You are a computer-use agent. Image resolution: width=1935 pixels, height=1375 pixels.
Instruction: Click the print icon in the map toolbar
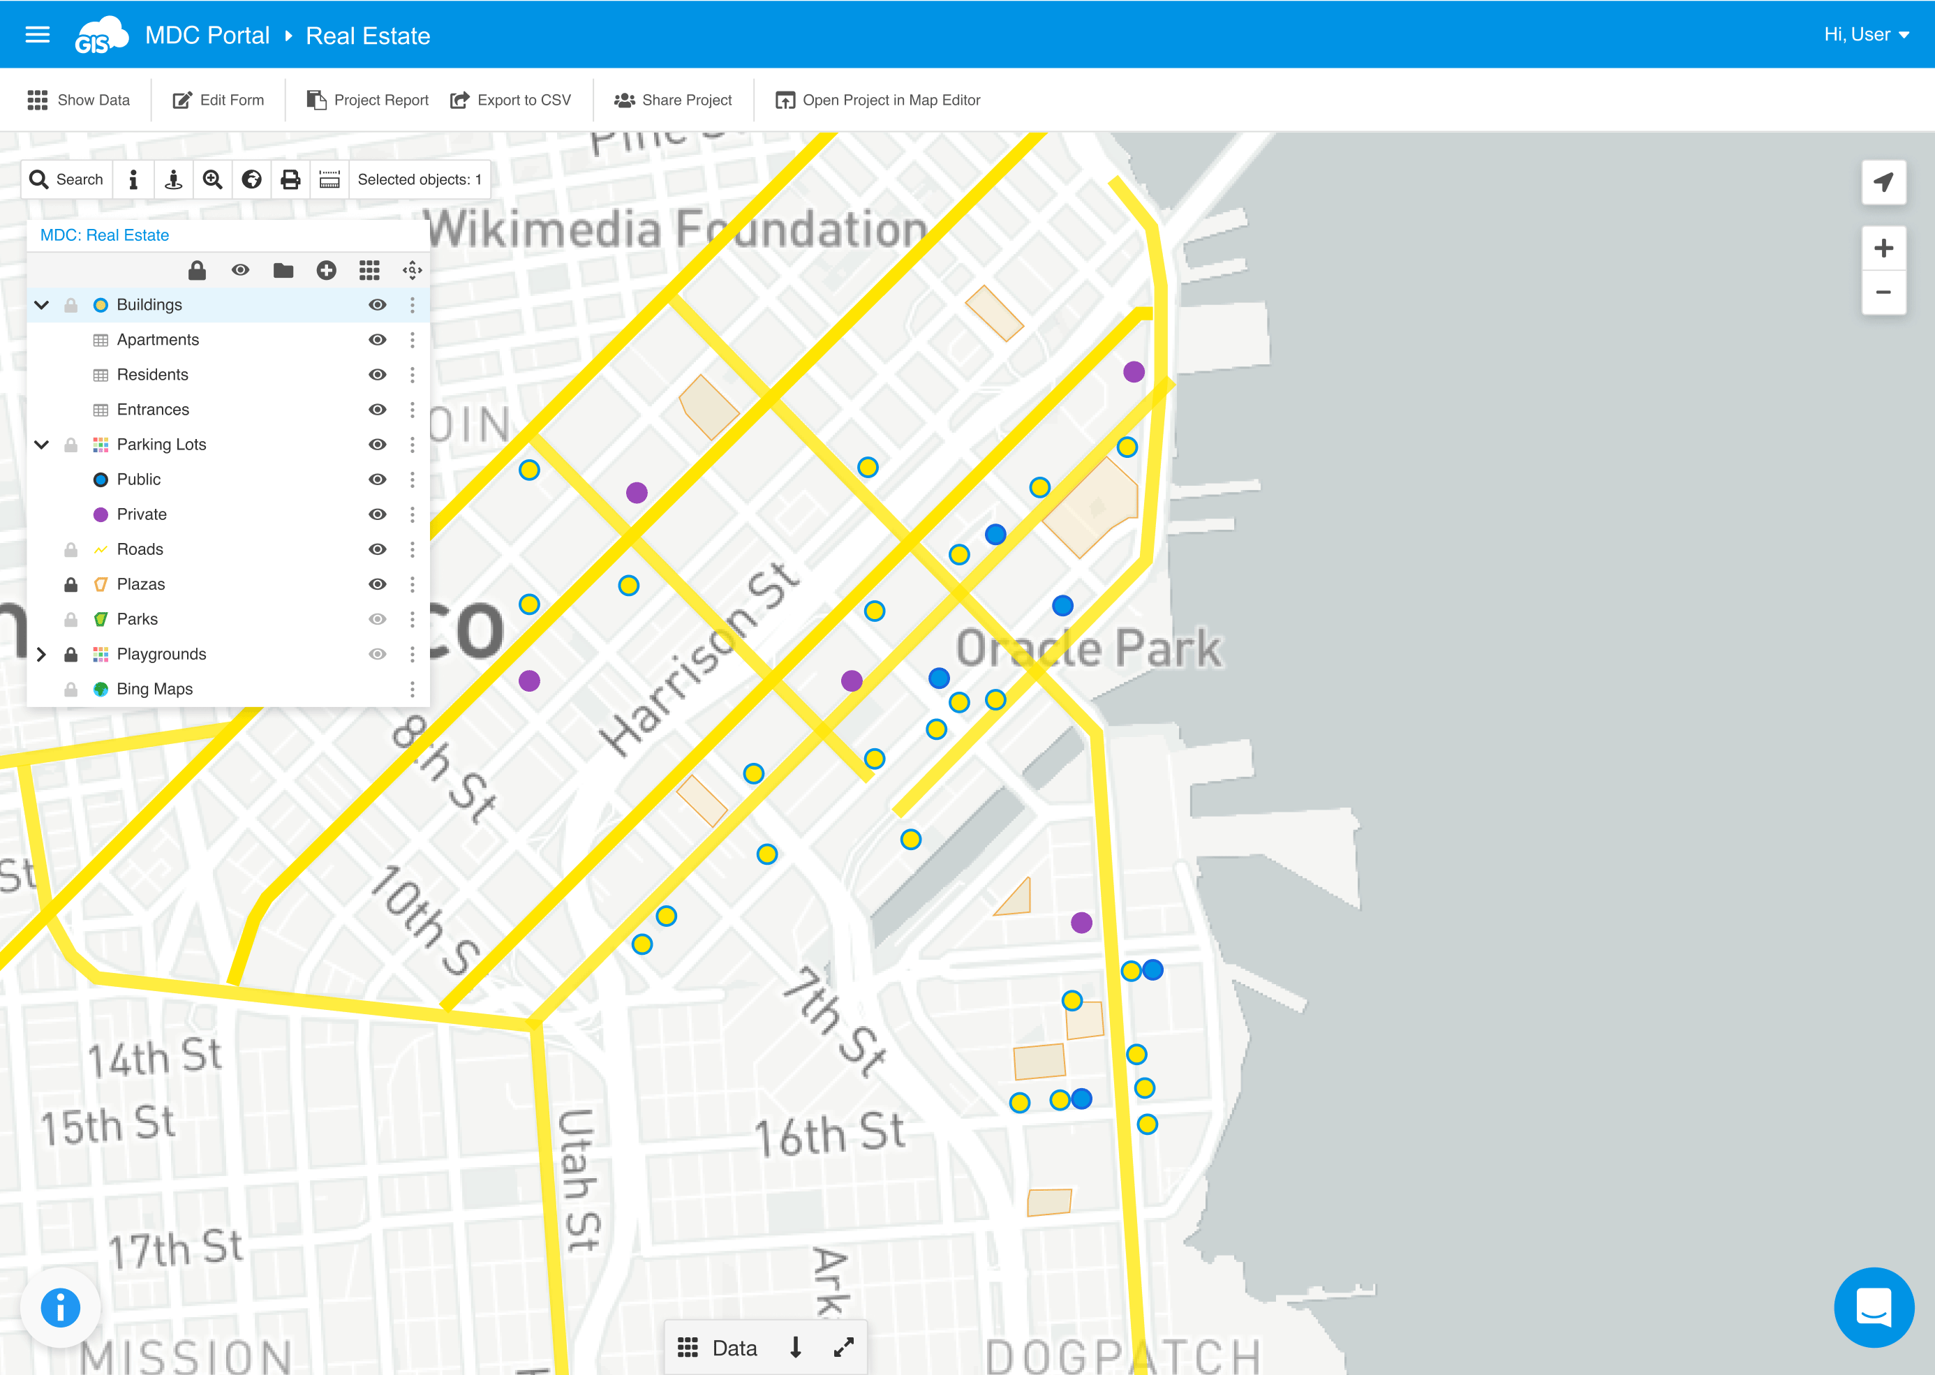click(291, 179)
